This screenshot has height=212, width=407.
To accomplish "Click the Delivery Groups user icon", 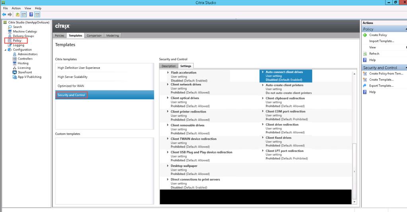I will click(x=10, y=36).
